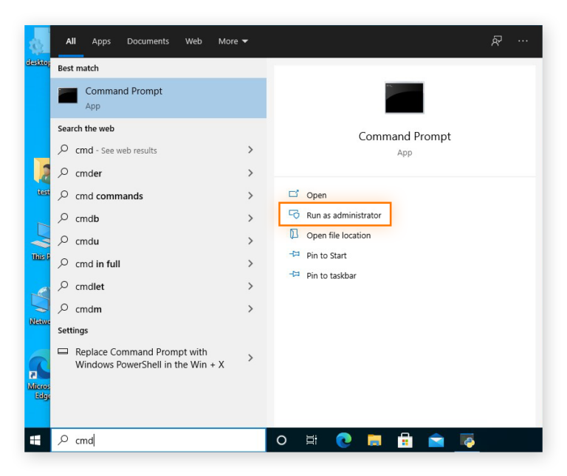Open 'Replace Command Prompt with Windows PowerShell' setting
The width and height of the screenshot is (567, 476).
(x=159, y=358)
